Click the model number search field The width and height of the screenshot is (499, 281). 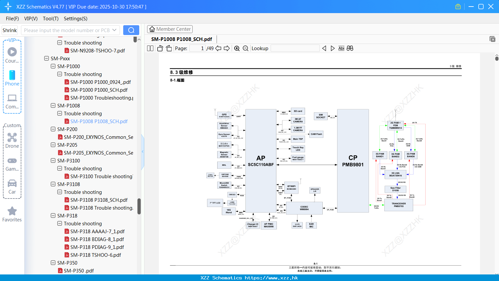(67, 30)
